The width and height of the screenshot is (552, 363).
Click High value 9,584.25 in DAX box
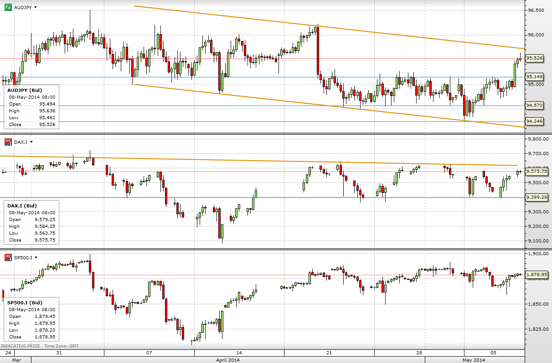[45, 226]
